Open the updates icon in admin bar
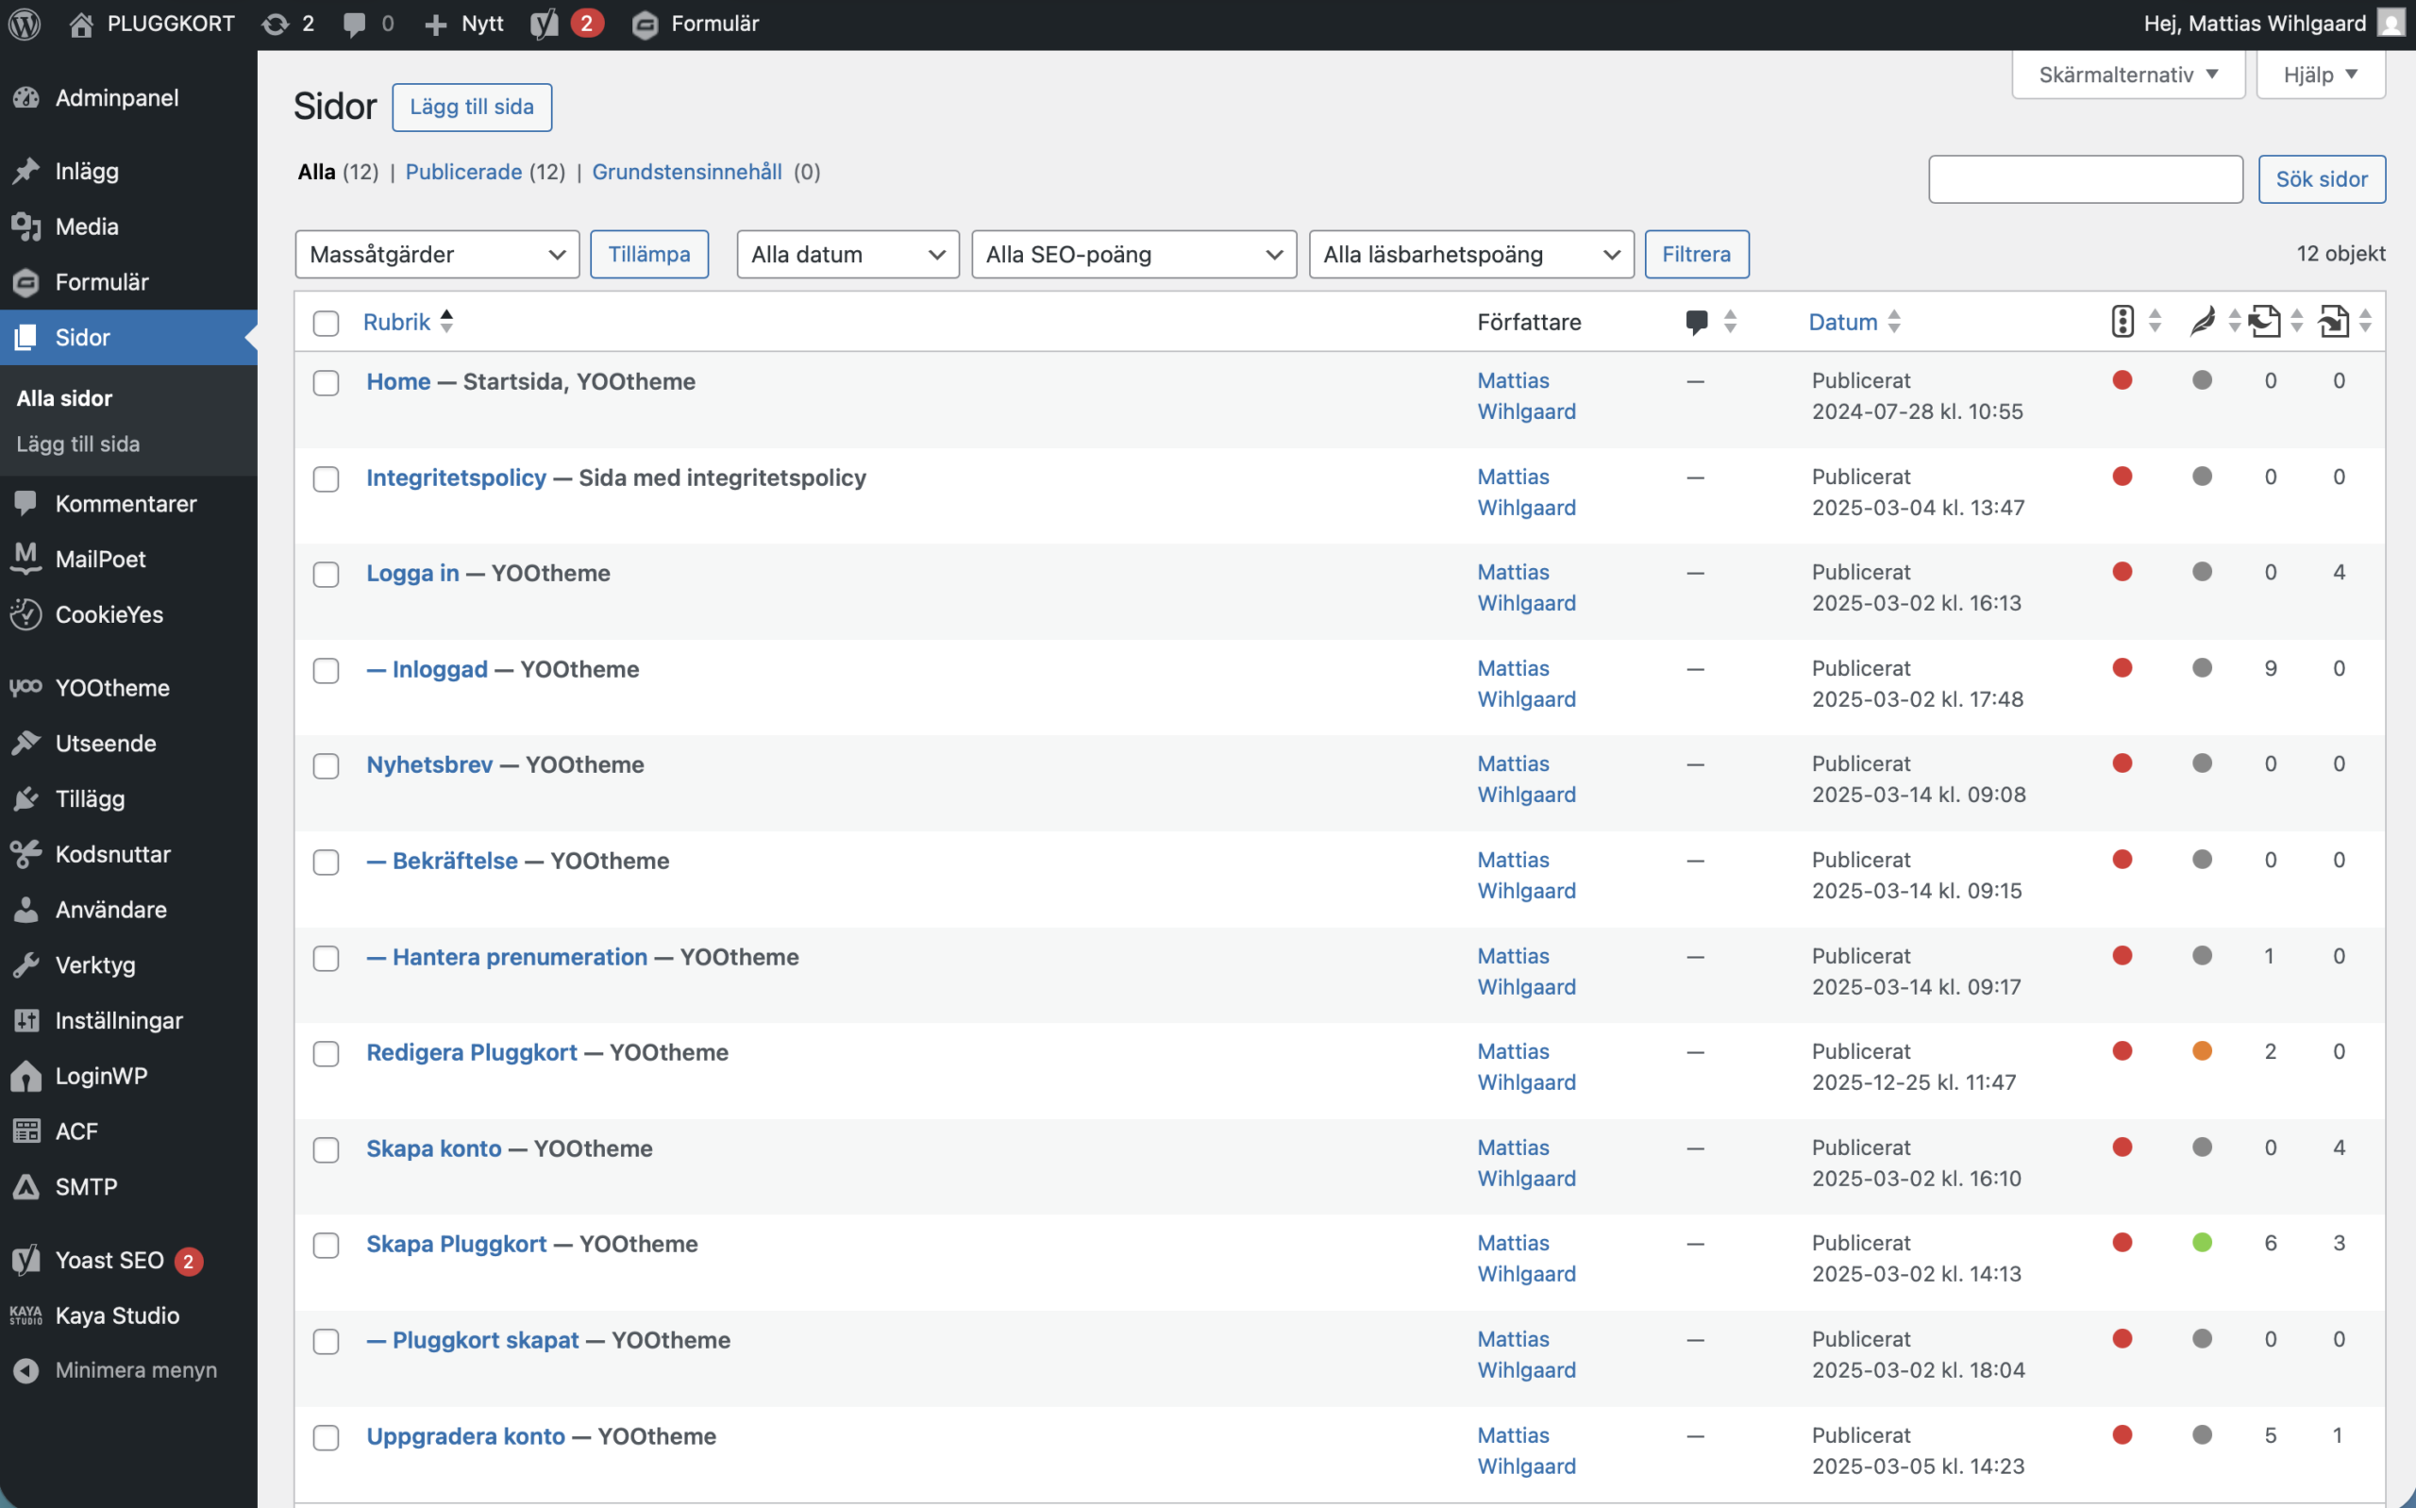This screenshot has height=1508, width=2416. 276,23
